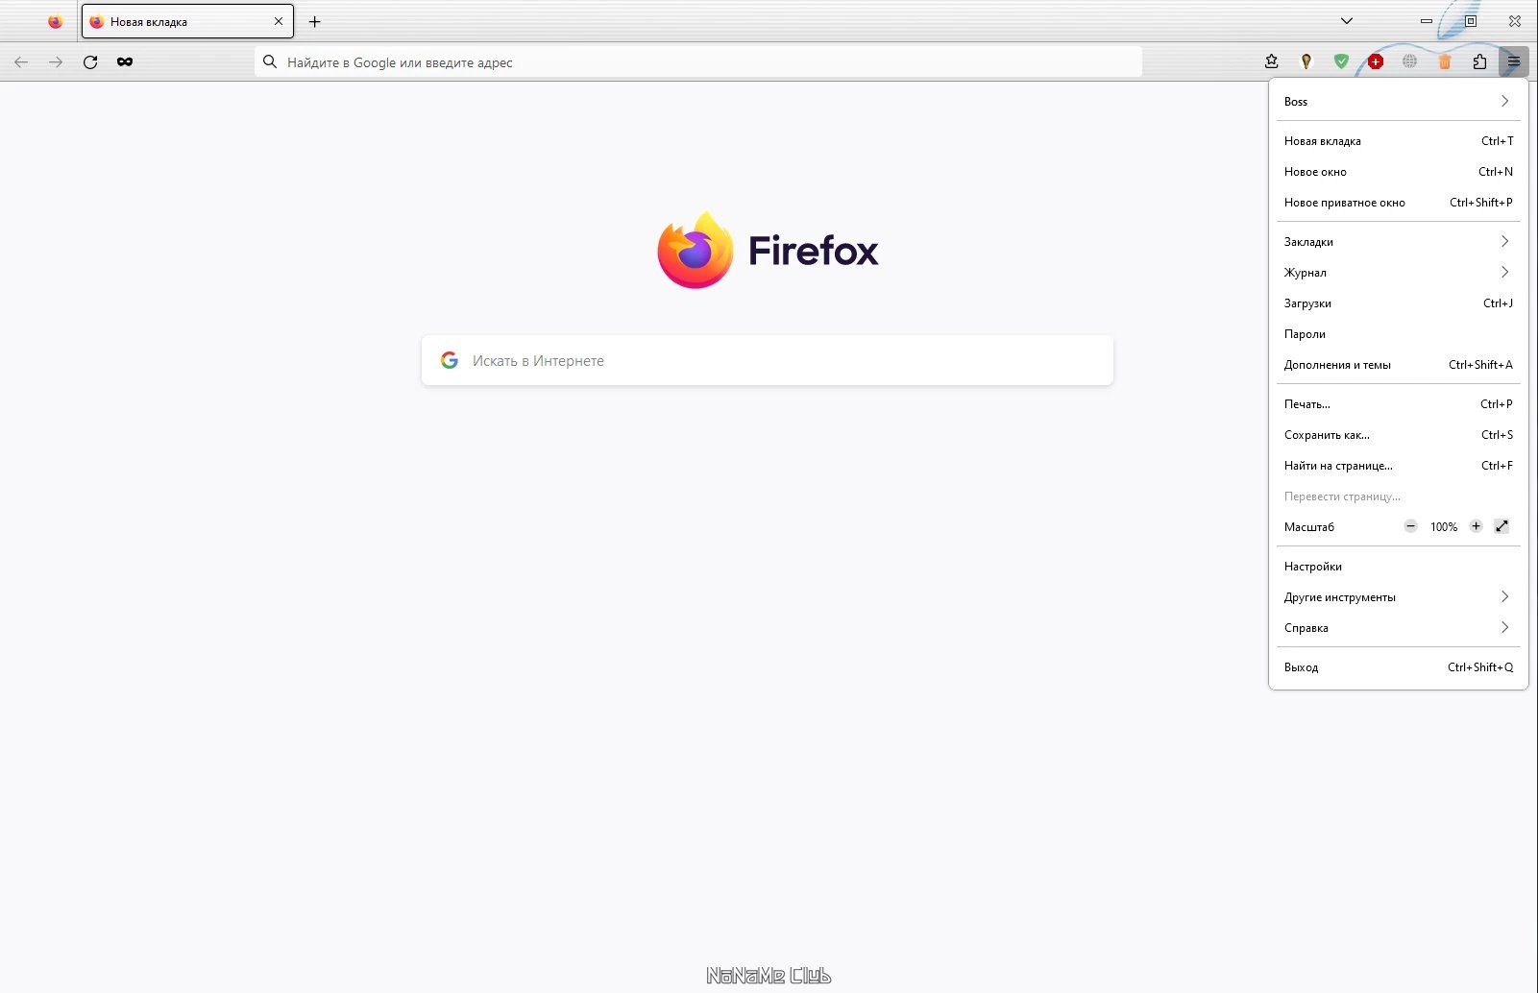Open the extensions puzzle-piece menu
Image resolution: width=1538 pixels, height=993 pixels.
point(1479,61)
